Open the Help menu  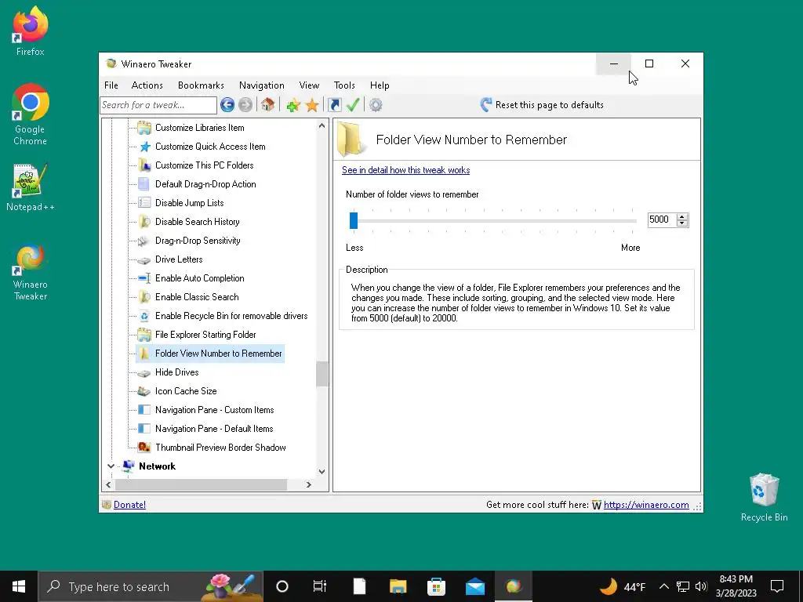[380, 85]
